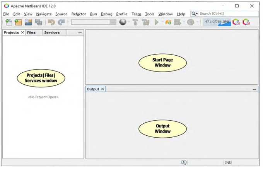Click the Clean and Build icon
263x169 pixels.
click(145, 22)
